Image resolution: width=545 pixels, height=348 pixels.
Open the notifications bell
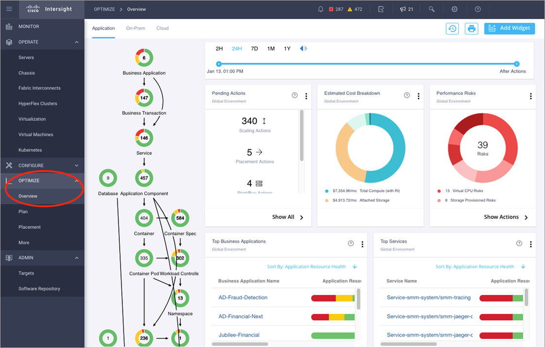pos(320,9)
